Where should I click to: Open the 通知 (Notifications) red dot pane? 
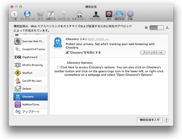point(109,15)
